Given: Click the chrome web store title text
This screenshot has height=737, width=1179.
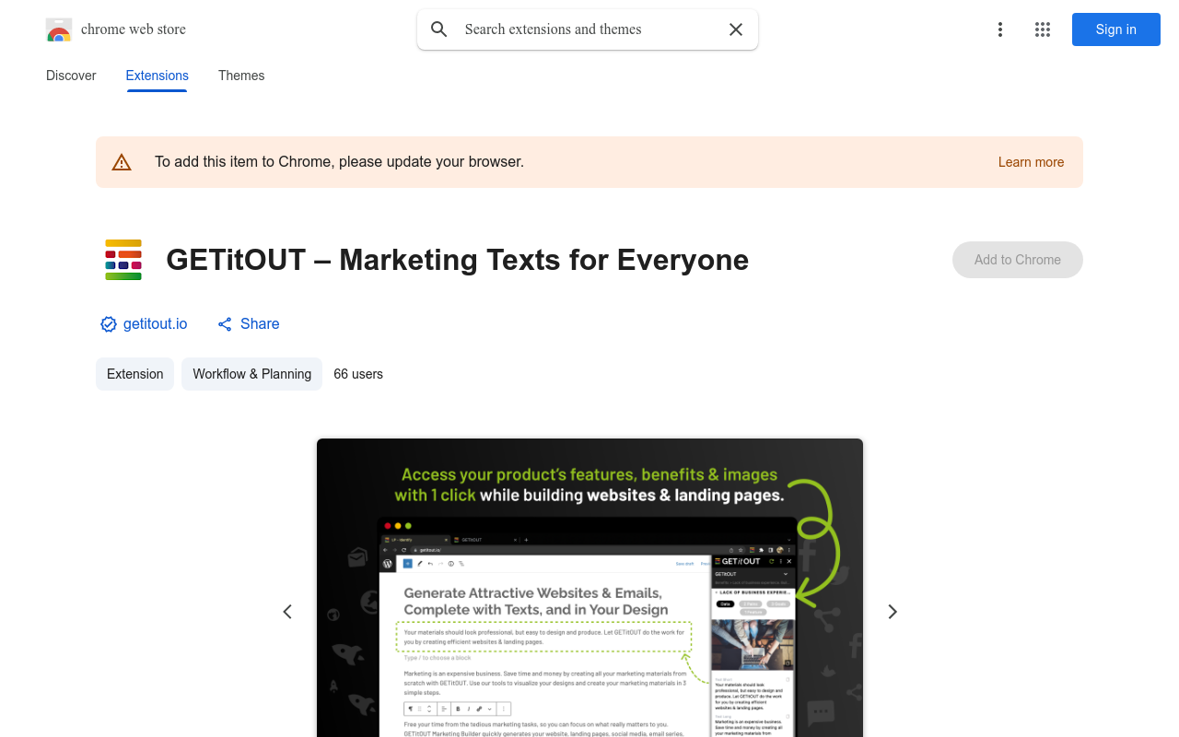Looking at the screenshot, I should point(134,29).
